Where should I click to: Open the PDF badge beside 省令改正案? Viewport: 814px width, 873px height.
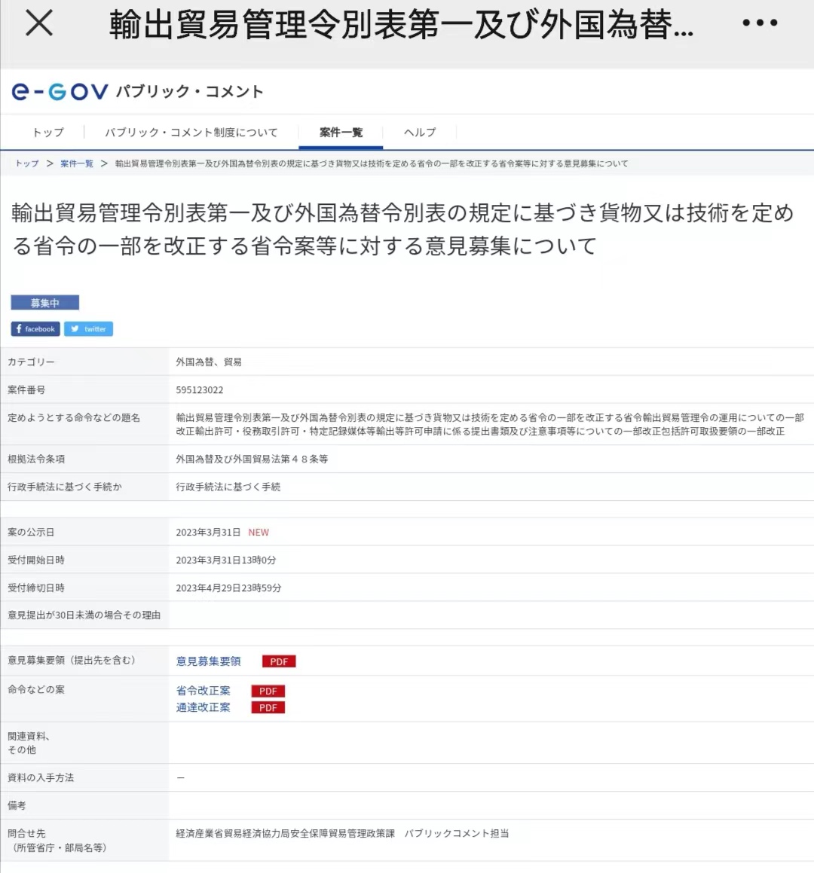point(268,691)
